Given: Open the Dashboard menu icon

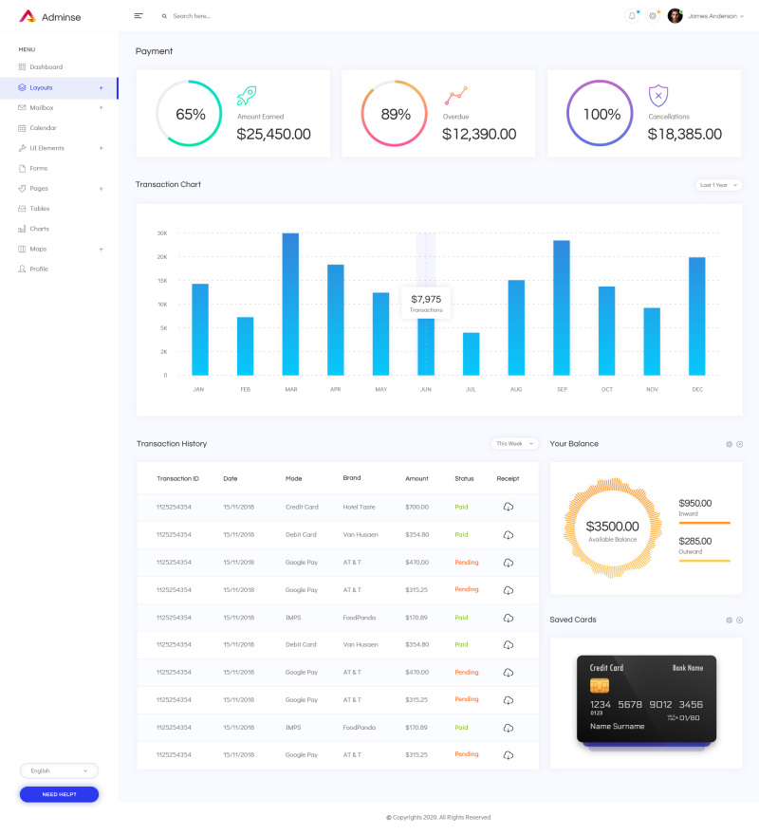Looking at the screenshot, I should click(x=21, y=66).
